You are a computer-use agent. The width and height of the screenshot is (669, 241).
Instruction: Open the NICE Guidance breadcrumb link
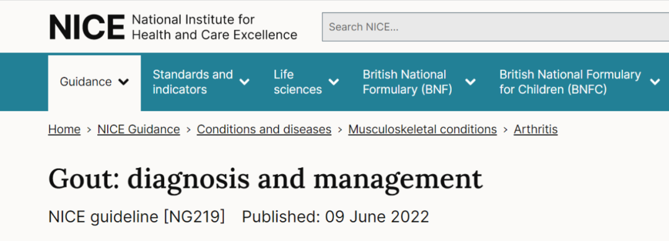click(139, 129)
